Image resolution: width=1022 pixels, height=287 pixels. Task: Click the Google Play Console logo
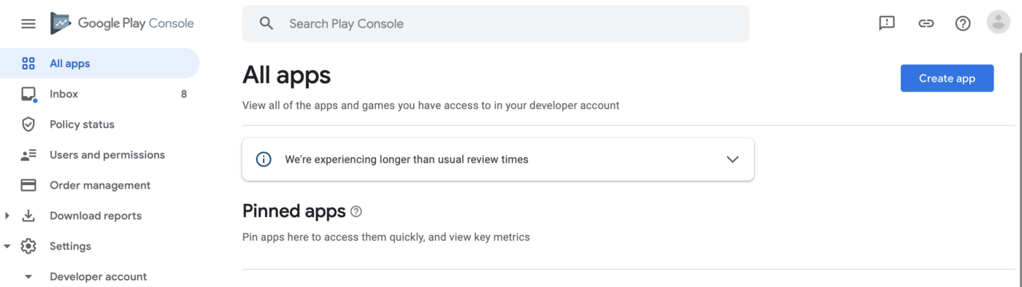point(122,23)
